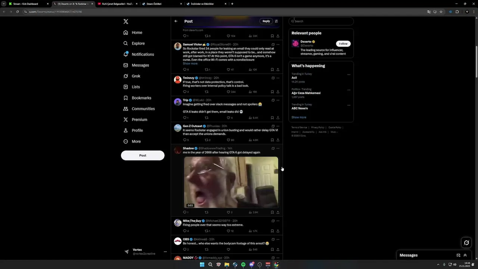Expand the Messages drawer with up arrows
The width and height of the screenshot is (478, 269).
point(465,255)
